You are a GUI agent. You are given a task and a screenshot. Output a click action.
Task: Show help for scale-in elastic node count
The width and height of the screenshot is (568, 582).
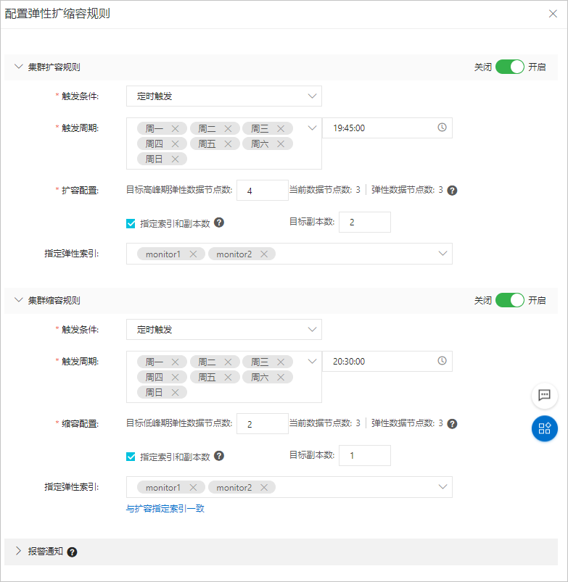coord(452,424)
